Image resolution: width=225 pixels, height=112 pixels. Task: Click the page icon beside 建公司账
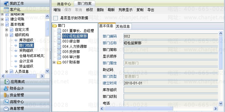point(7,19)
